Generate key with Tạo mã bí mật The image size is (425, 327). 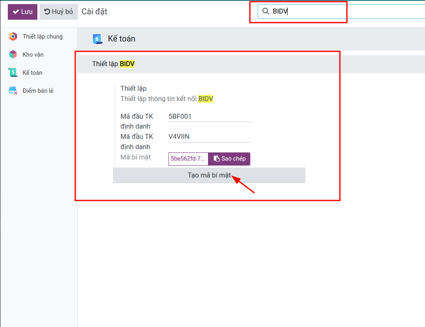(x=209, y=175)
